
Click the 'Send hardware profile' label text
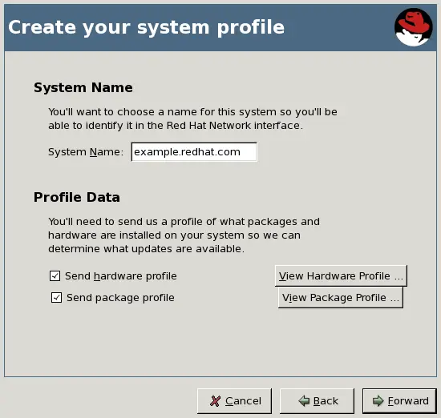coord(121,276)
